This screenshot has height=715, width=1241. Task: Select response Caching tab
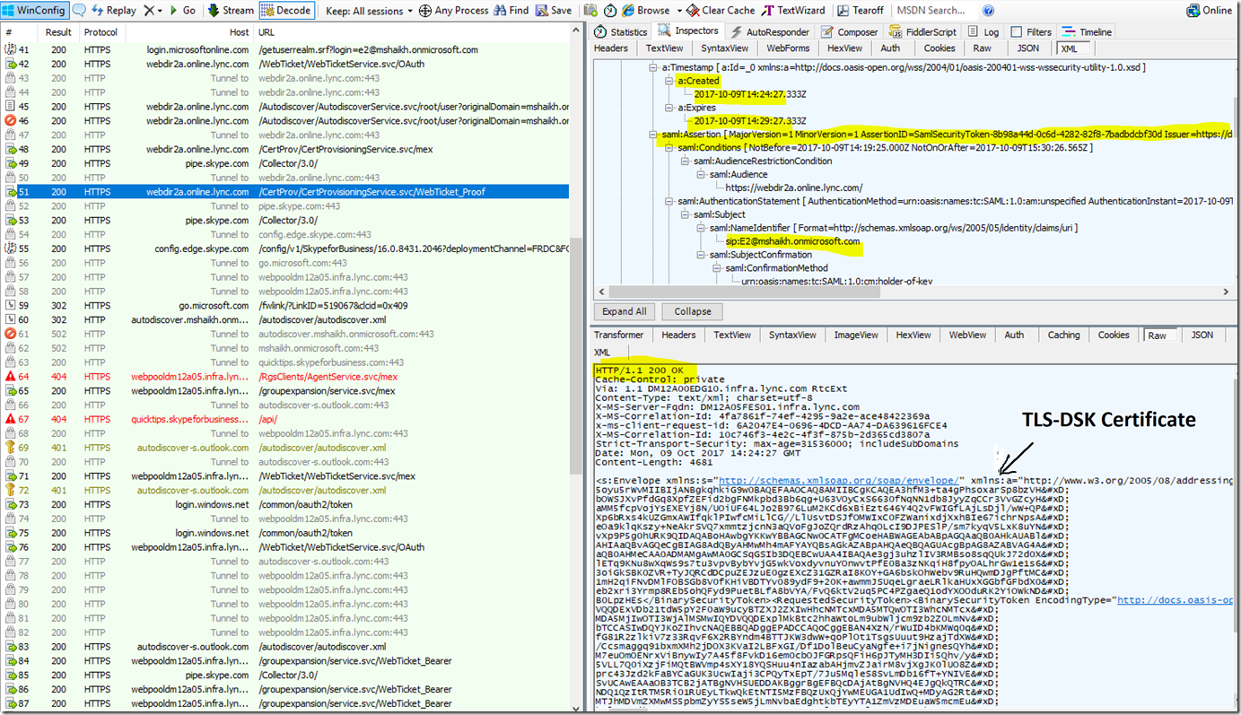1064,335
